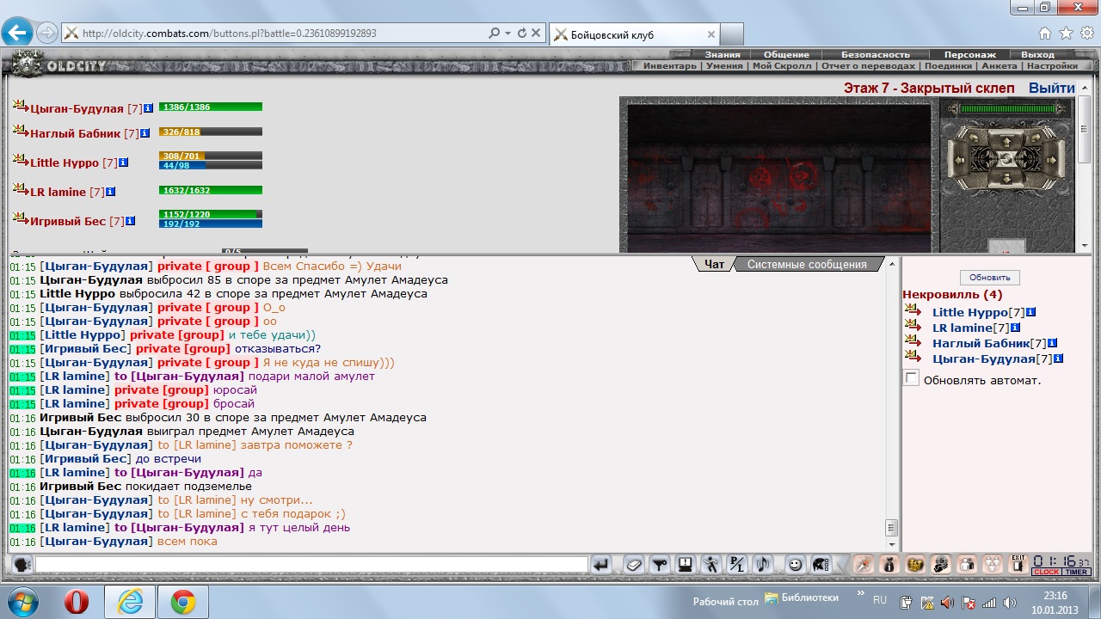This screenshot has height=619, width=1101.
Task: Switch to the Системные сообщения tab
Action: [x=807, y=264]
